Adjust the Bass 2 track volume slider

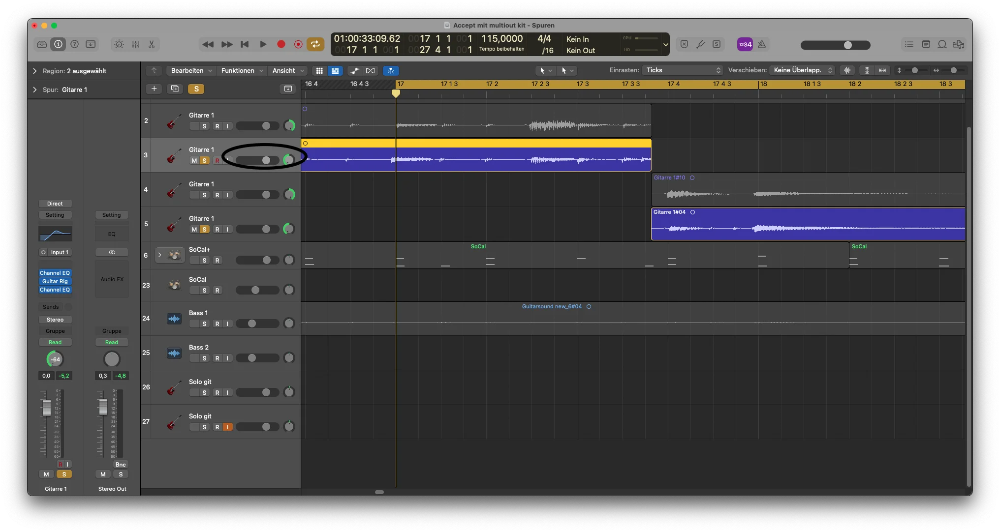click(257, 358)
